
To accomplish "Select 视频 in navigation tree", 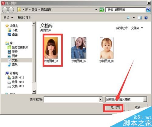I will (15, 52).
